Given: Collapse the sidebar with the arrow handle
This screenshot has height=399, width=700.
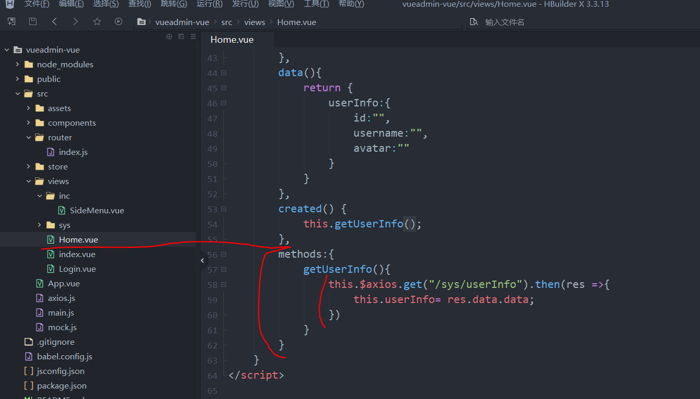Looking at the screenshot, I should tap(203, 260).
